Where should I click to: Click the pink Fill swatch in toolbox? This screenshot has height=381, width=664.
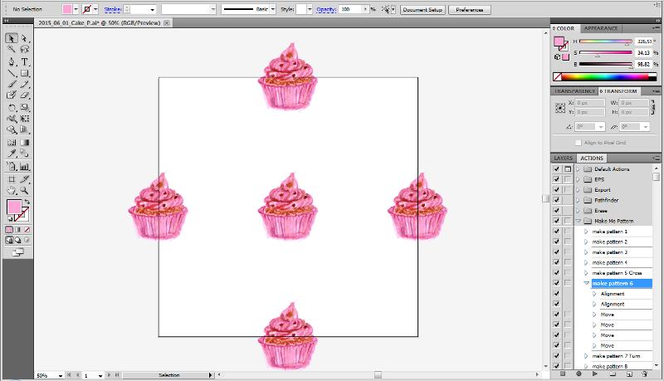tap(14, 208)
